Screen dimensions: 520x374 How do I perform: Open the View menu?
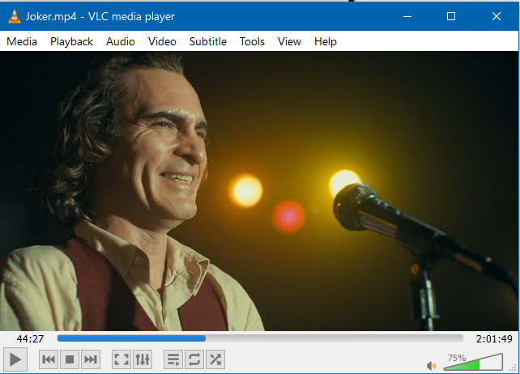coord(289,41)
